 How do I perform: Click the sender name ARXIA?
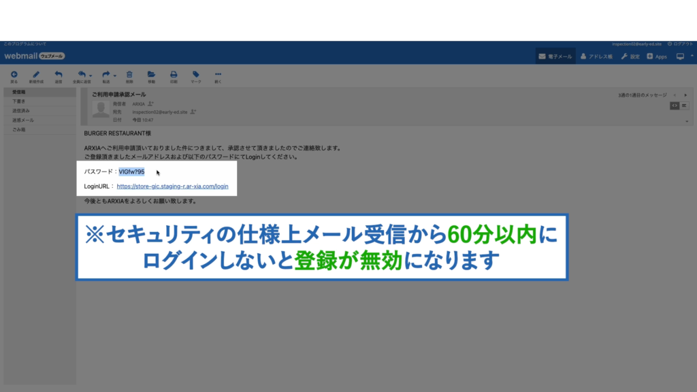click(x=138, y=104)
